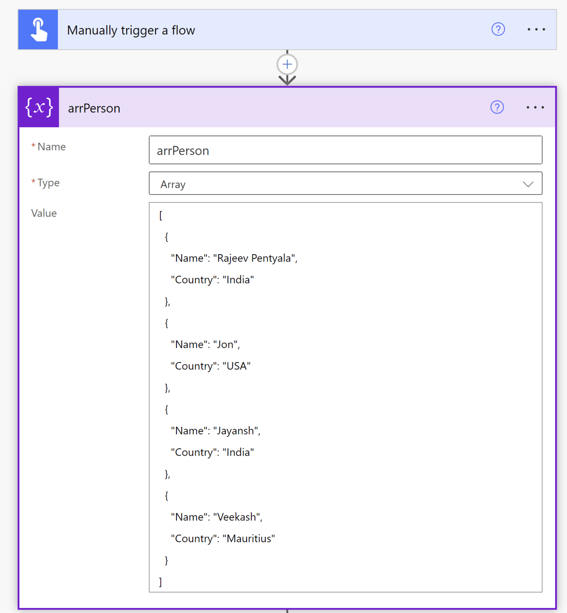Collapse the Manually trigger a flow card
Image resolution: width=567 pixels, height=613 pixels.
pyautogui.click(x=276, y=29)
